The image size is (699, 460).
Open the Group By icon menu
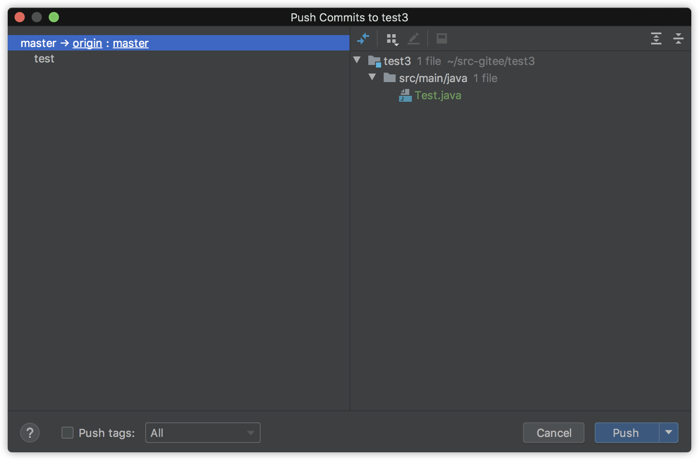392,39
